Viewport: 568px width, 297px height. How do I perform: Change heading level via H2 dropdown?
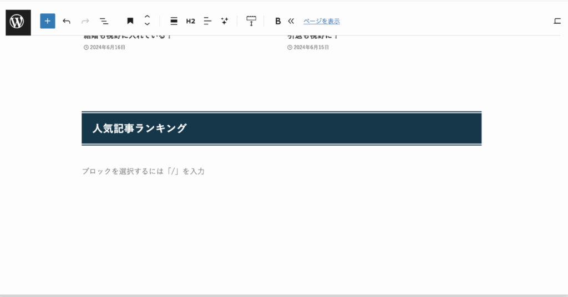coord(190,21)
